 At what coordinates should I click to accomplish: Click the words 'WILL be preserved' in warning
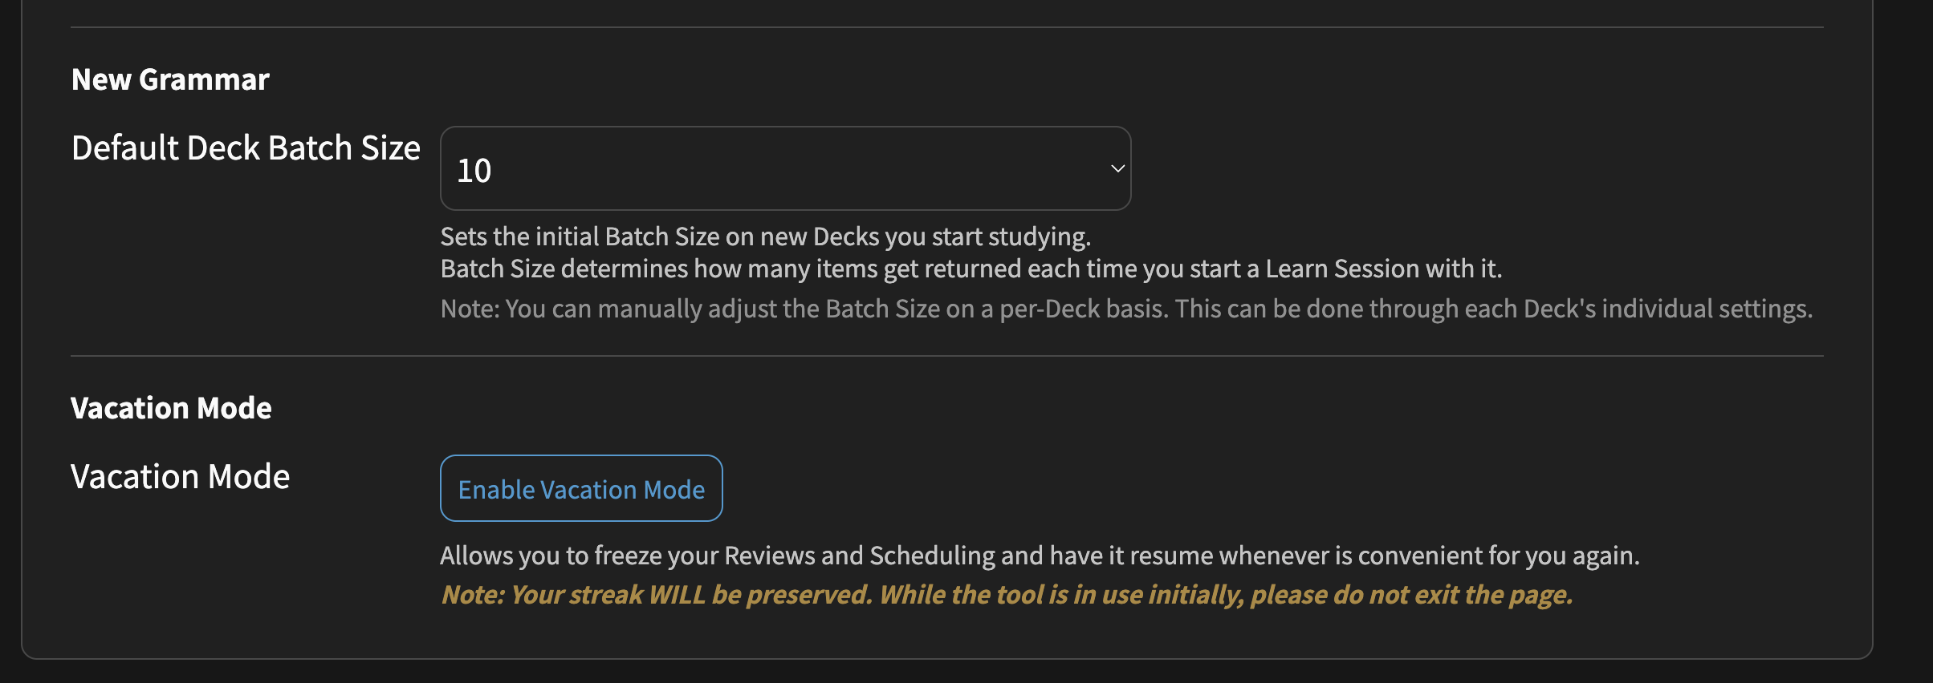[x=760, y=595]
